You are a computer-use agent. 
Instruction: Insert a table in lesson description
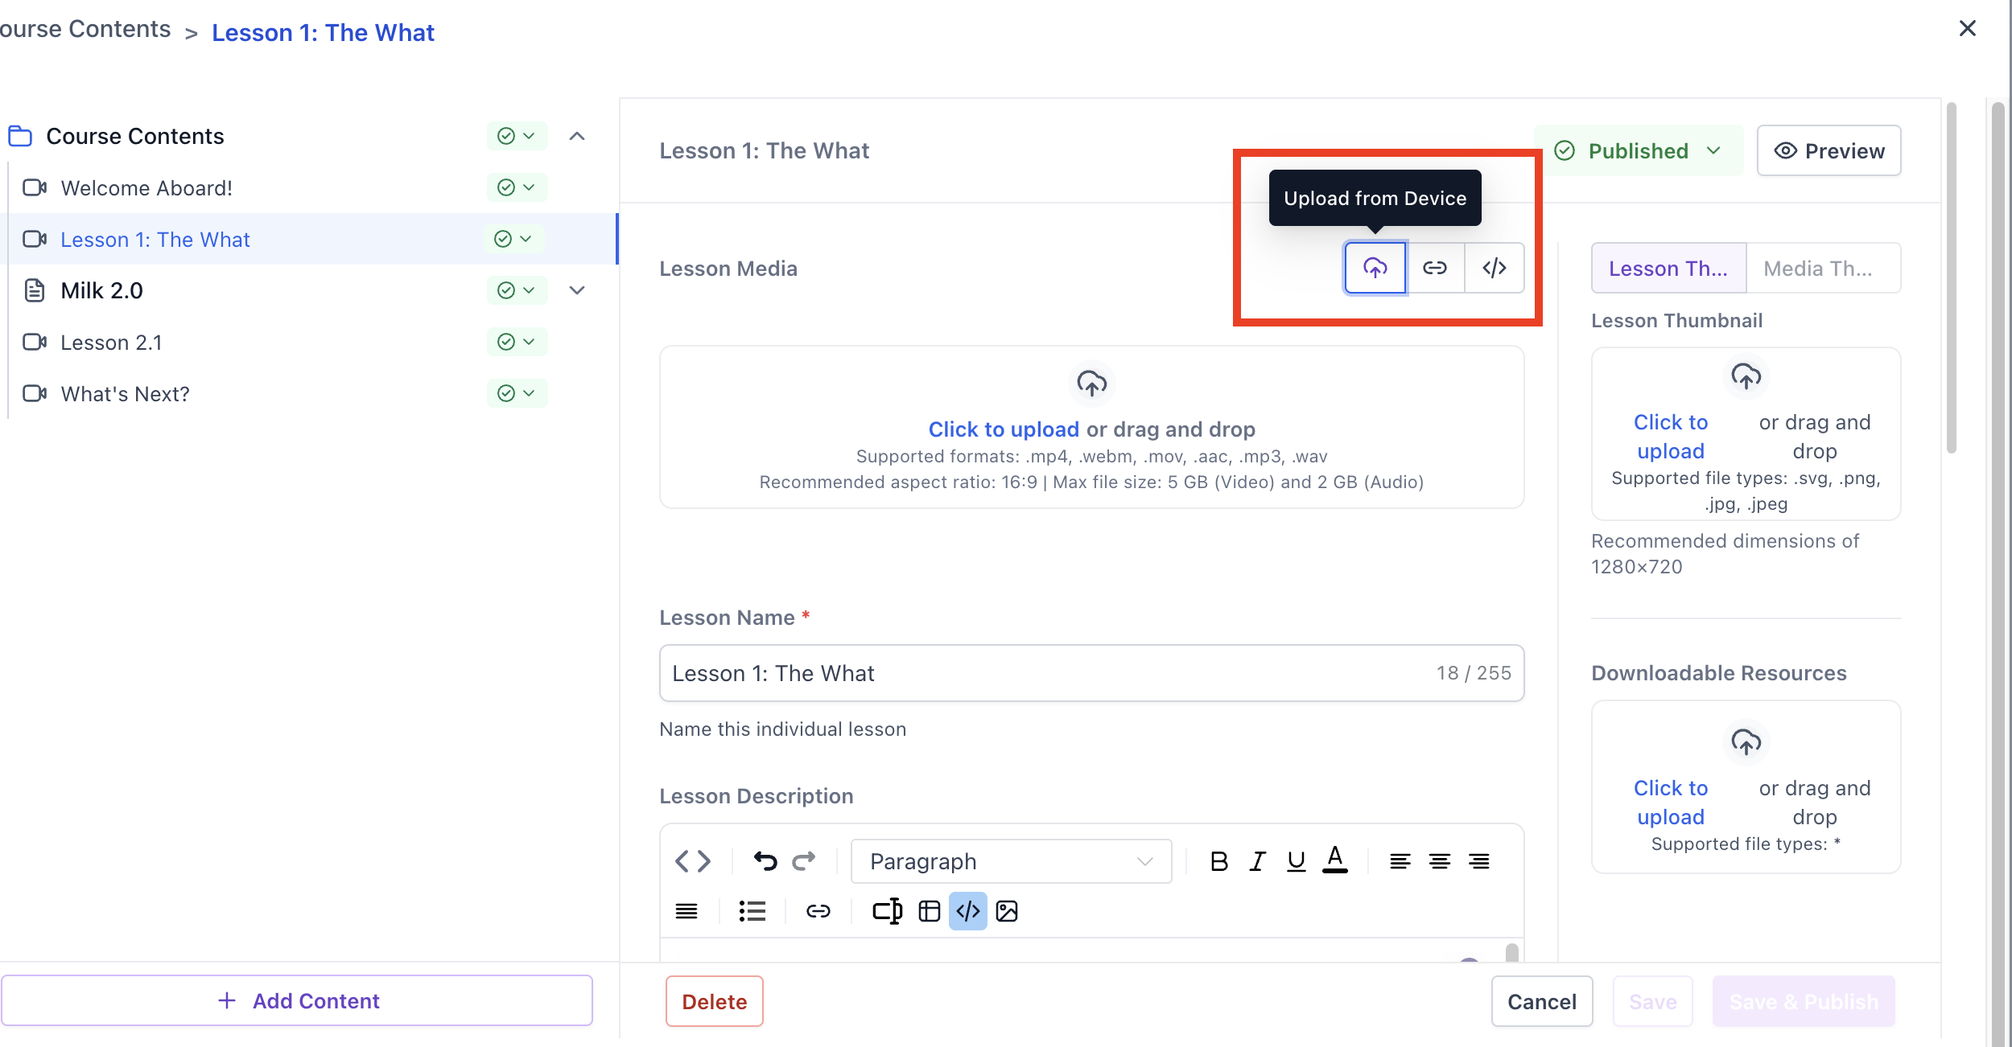pos(929,911)
